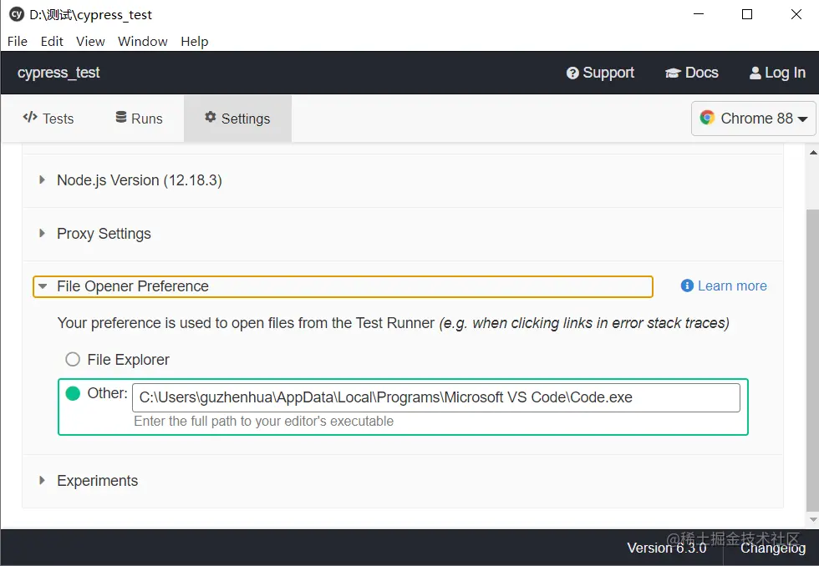The width and height of the screenshot is (819, 566).
Task: Click the Runs database icon
Action: pyautogui.click(x=121, y=117)
